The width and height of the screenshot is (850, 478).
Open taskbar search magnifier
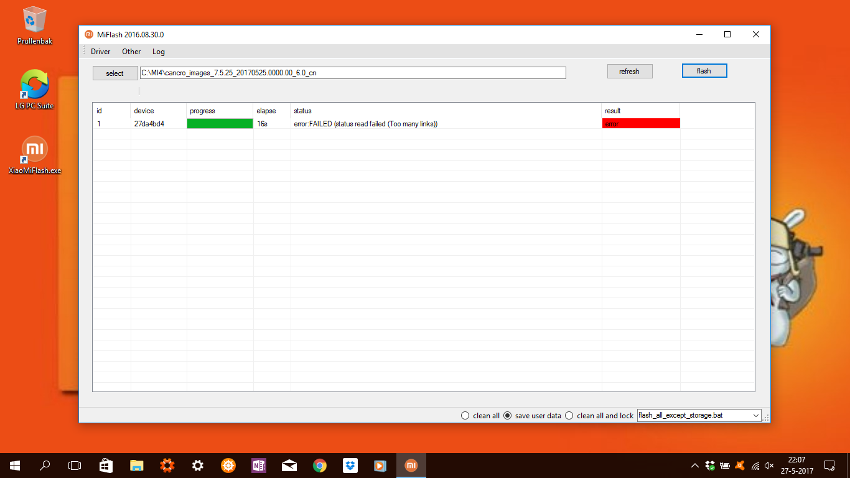[45, 465]
